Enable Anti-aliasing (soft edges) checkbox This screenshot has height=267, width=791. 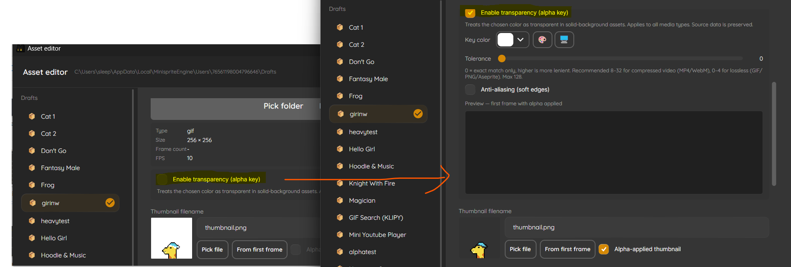(x=470, y=89)
